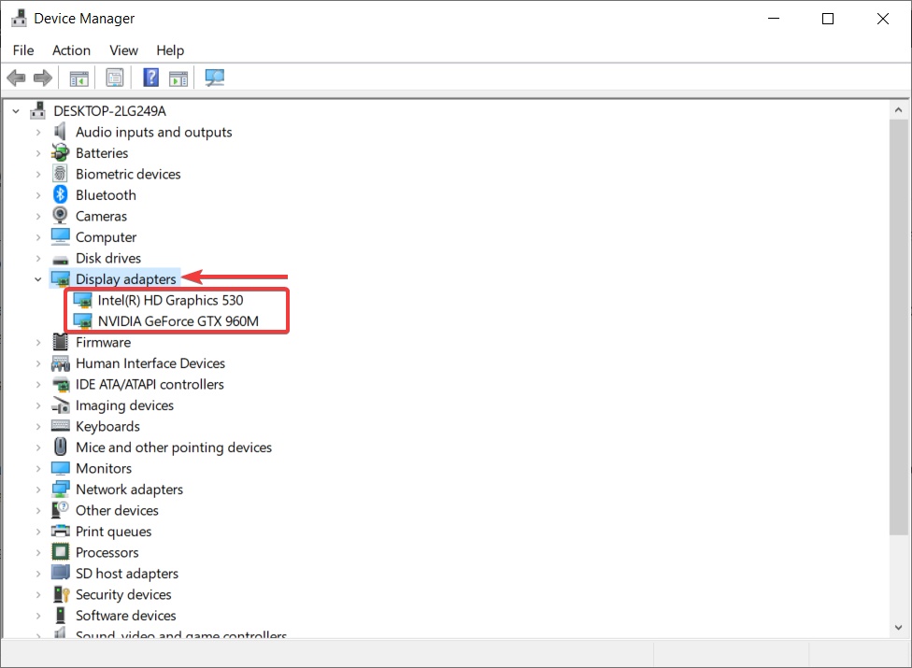Click the Bluetooth category icon
912x668 pixels.
[60, 194]
